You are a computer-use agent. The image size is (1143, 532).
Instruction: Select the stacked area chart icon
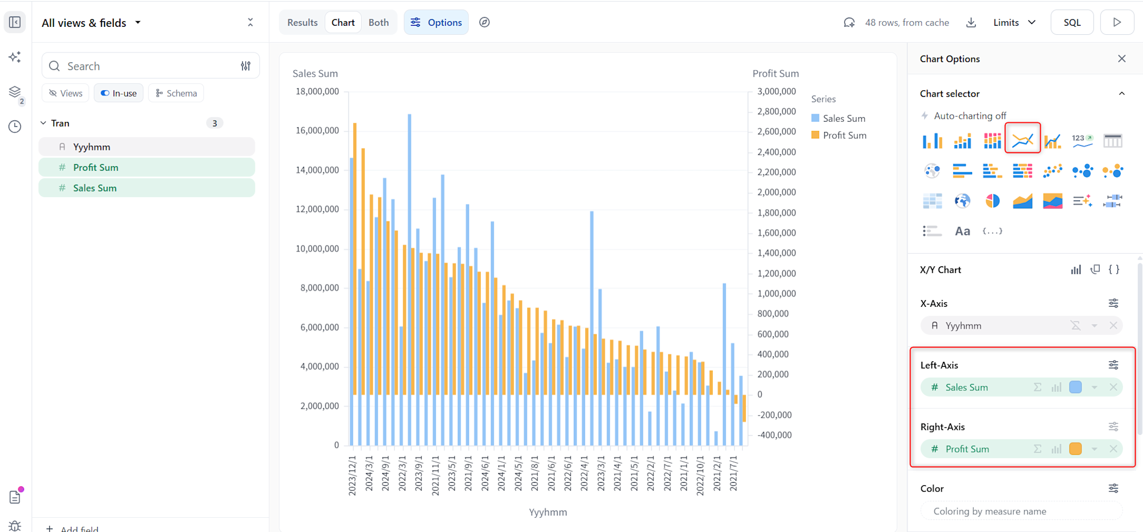click(1052, 201)
